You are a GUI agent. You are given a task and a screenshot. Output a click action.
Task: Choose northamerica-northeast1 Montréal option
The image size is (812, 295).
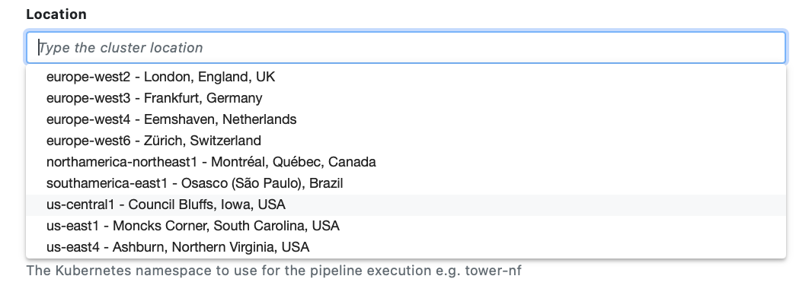(406, 162)
